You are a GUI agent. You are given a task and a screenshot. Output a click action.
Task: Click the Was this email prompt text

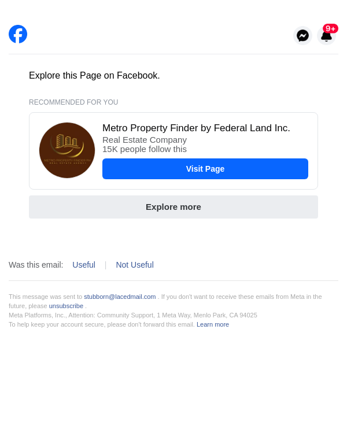pos(36,265)
